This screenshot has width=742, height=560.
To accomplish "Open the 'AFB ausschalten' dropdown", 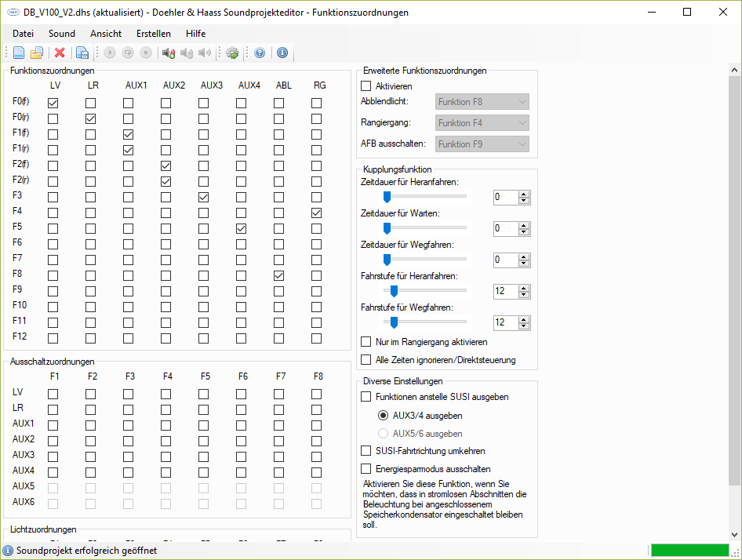I will point(482,144).
